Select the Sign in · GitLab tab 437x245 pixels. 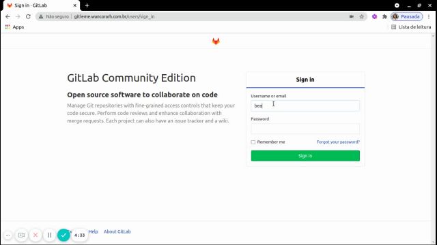coord(40,5)
